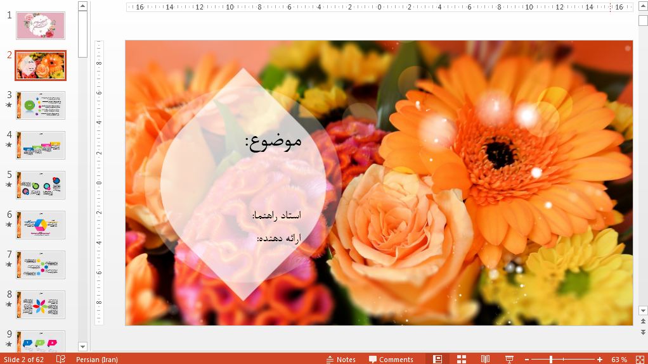Click animation star beside slide 6
The width and height of the screenshot is (648, 364).
(x=9, y=225)
